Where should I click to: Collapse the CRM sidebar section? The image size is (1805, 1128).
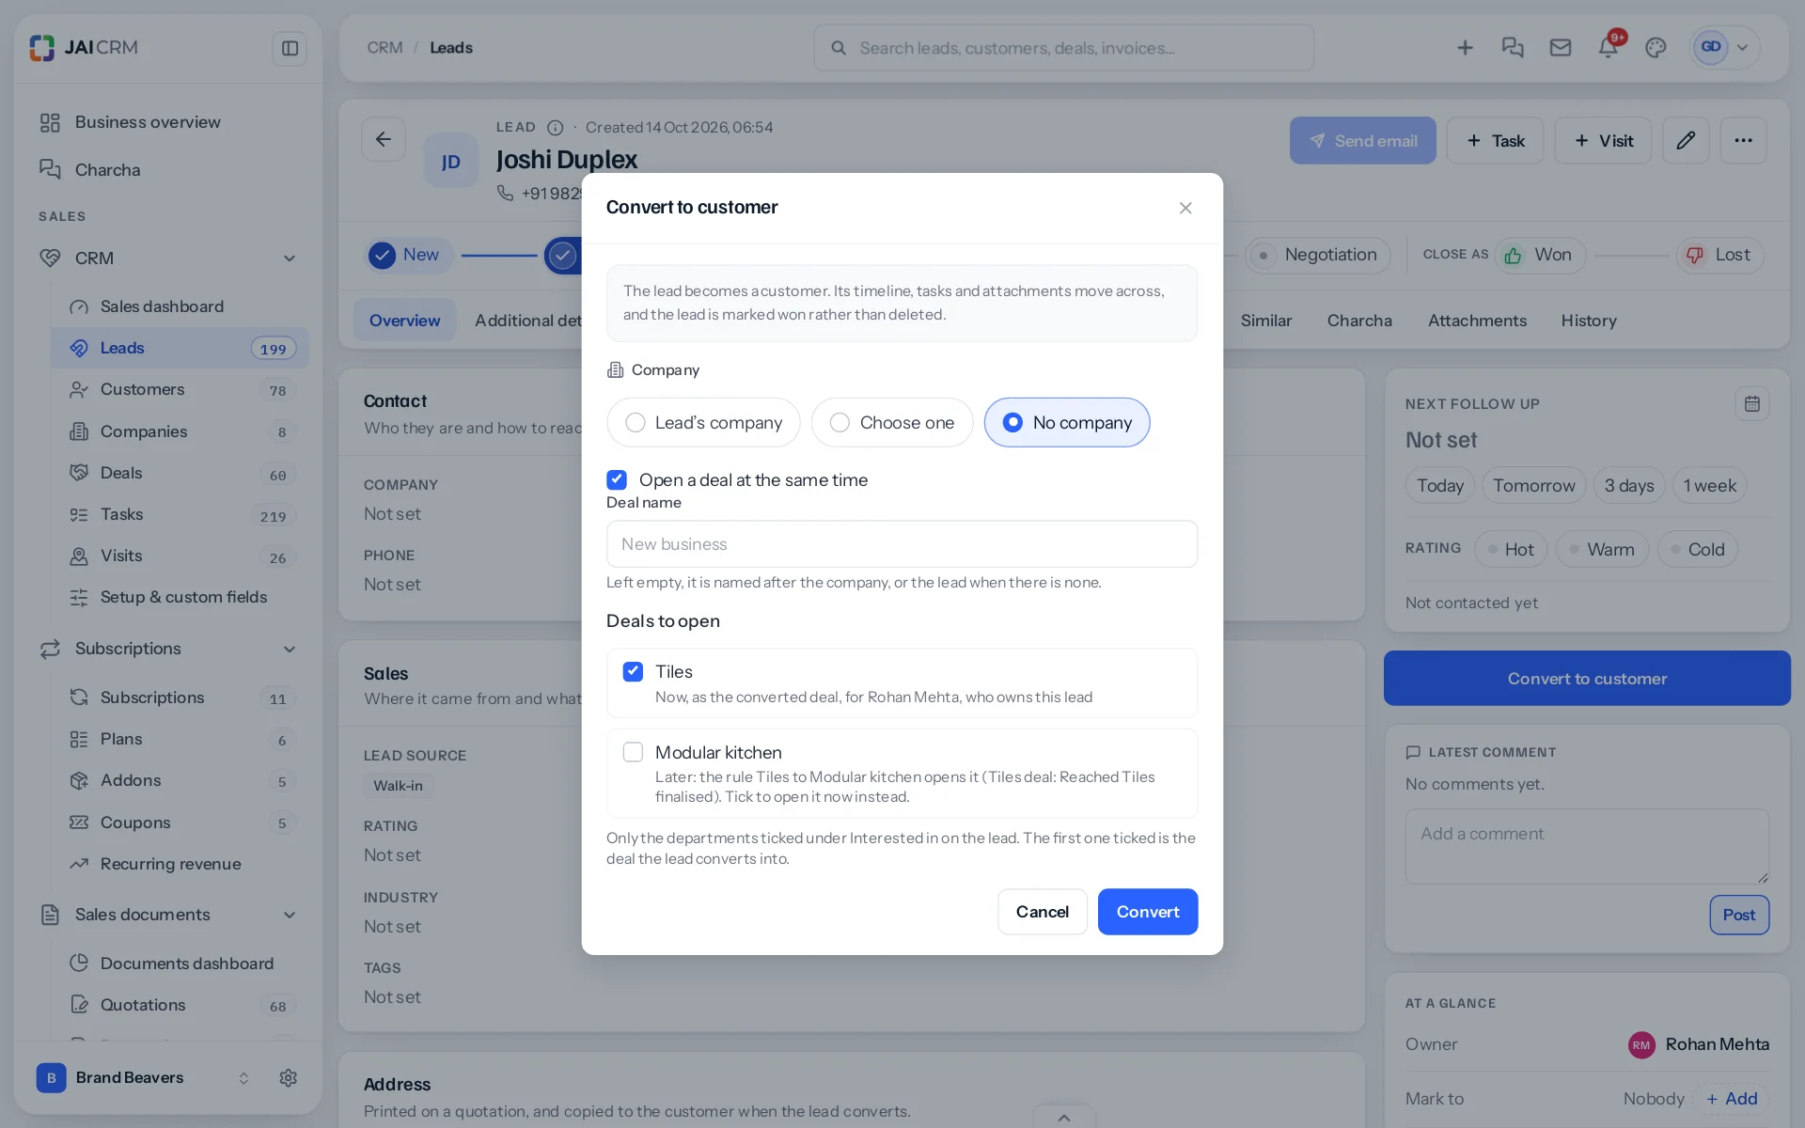coord(290,258)
